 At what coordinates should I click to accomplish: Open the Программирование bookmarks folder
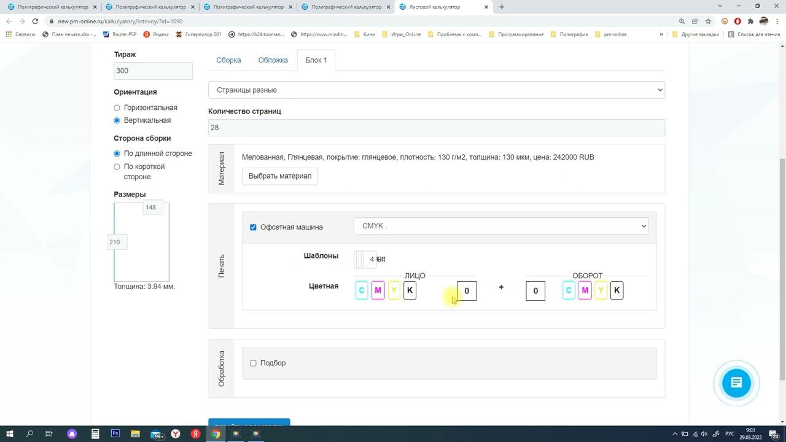click(516, 34)
